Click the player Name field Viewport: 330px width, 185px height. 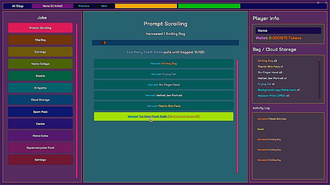(288, 31)
